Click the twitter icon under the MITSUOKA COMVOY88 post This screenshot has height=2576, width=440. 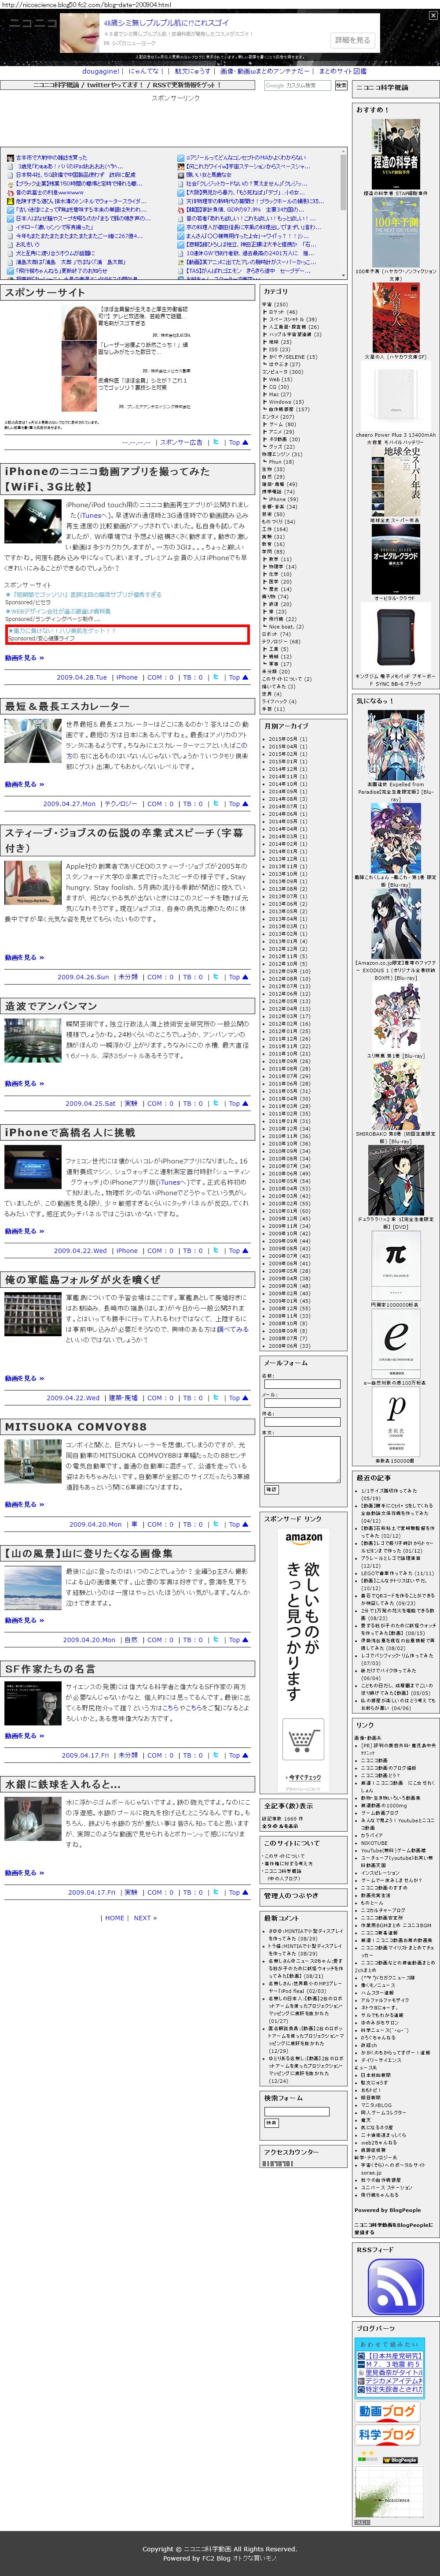point(216,1524)
